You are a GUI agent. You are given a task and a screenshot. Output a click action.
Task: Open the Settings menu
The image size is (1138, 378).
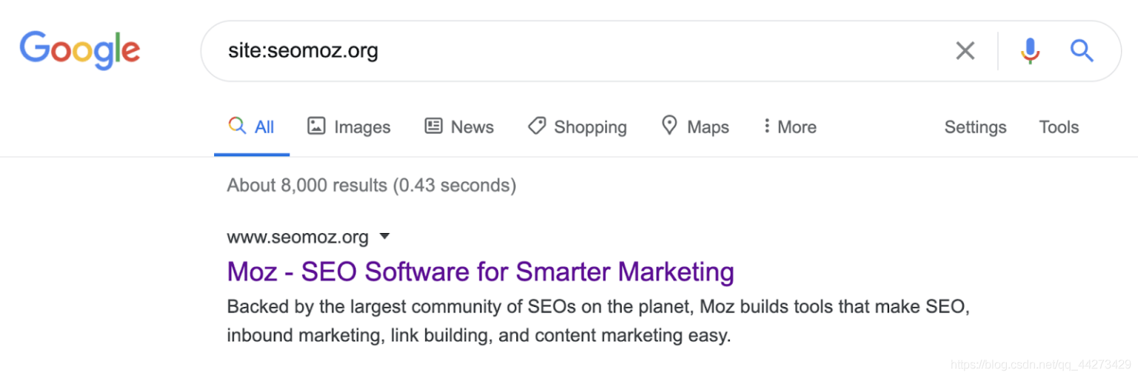click(x=975, y=127)
